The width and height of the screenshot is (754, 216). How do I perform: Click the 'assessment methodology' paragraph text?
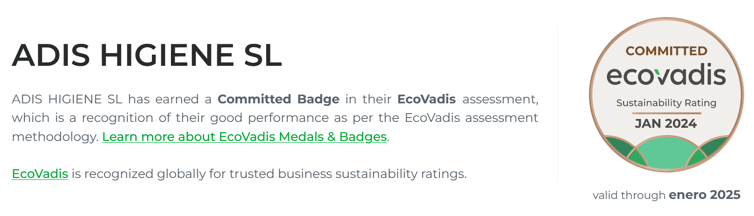pos(54,137)
